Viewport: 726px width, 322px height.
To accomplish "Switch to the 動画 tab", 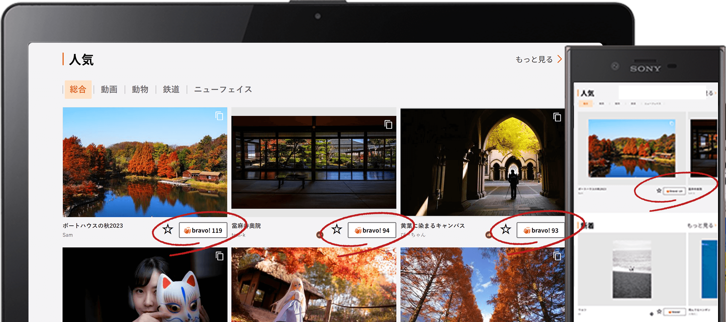I will (109, 89).
